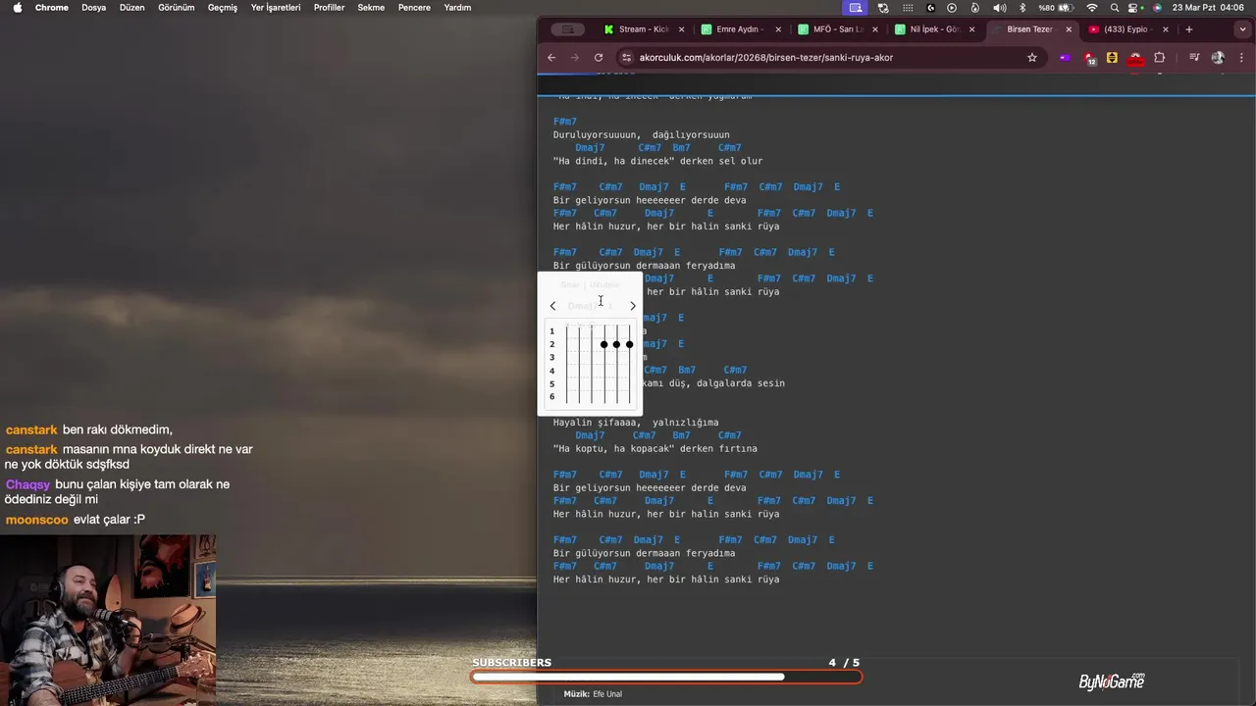1256x706 pixels.
Task: Open the battery %80 status icon
Action: 1057,7
